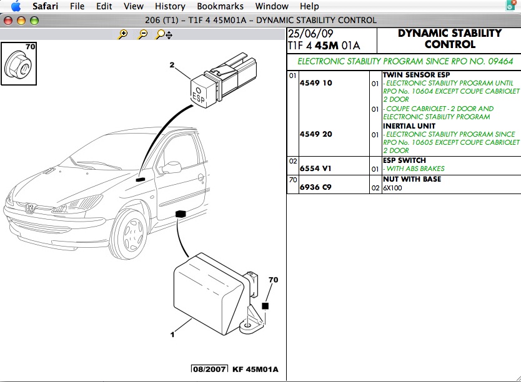Click the zoom out magnifier icon
This screenshot has width=521, height=382.
click(x=143, y=35)
